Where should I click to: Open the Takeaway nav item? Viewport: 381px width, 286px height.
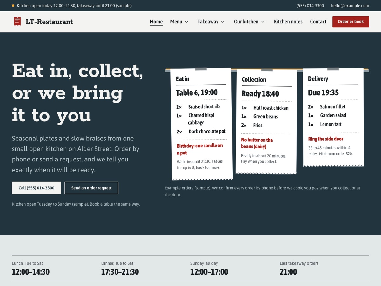(x=208, y=22)
